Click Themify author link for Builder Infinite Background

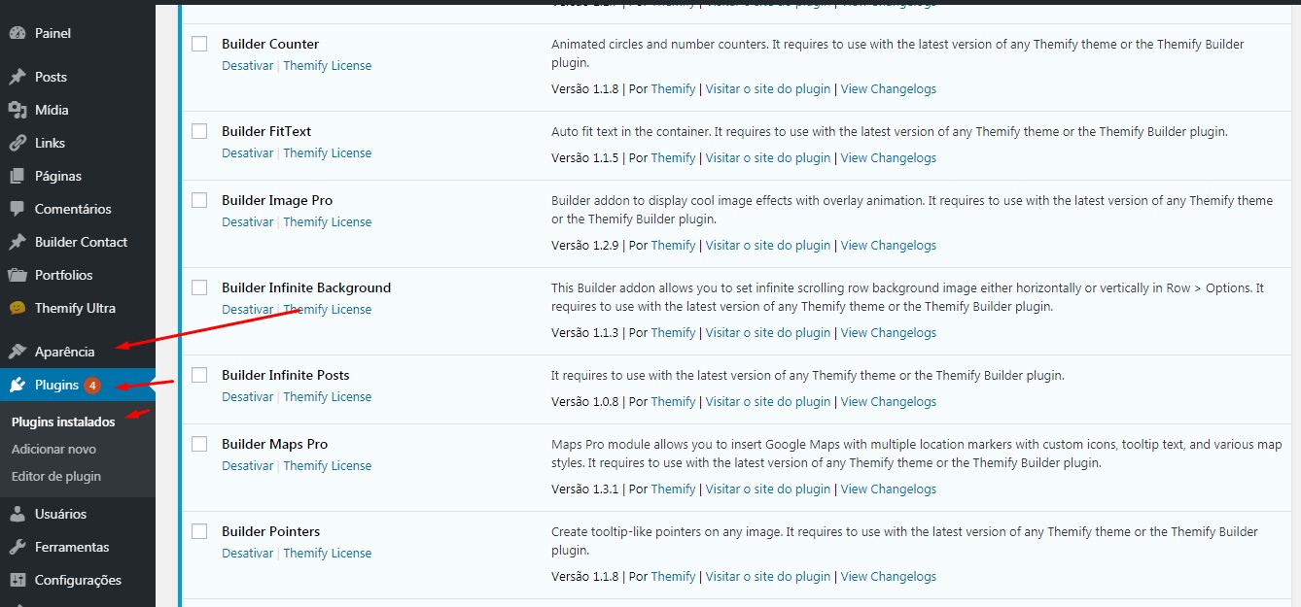click(x=673, y=333)
